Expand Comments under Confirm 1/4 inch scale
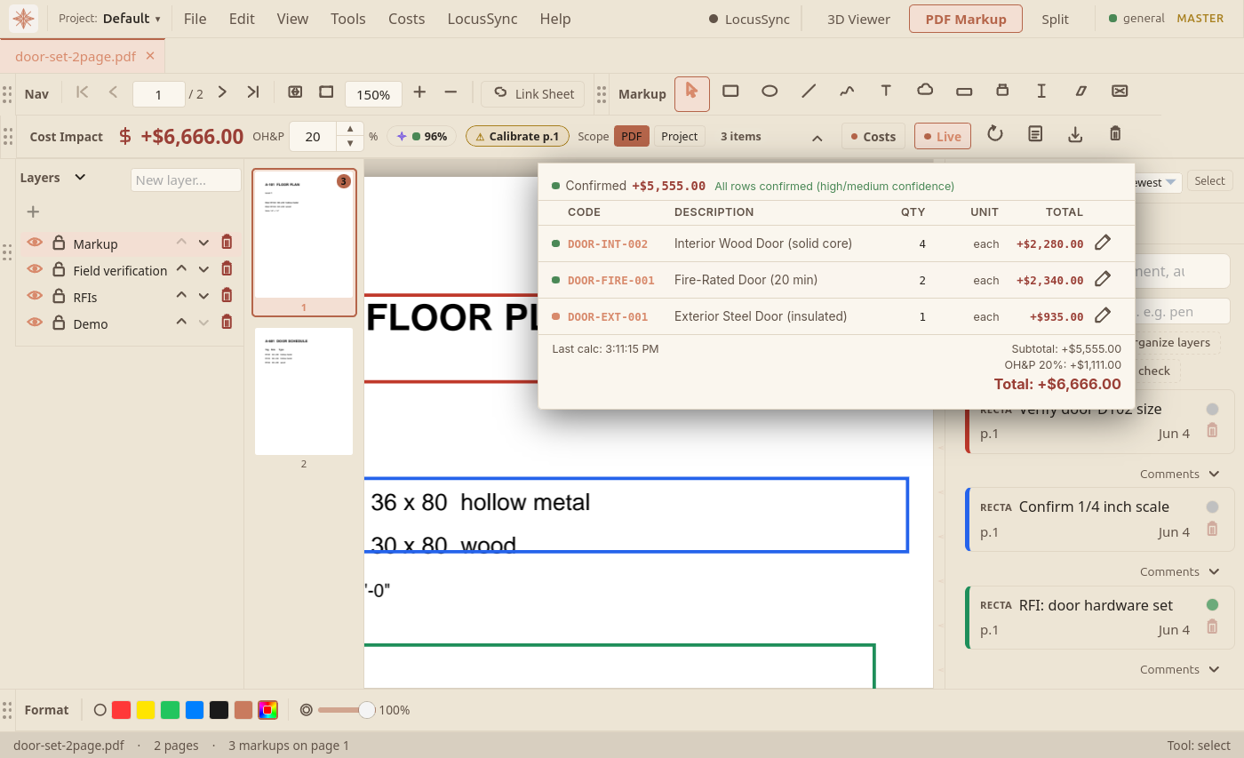Screen dimensions: 1244x758 tap(1180, 571)
